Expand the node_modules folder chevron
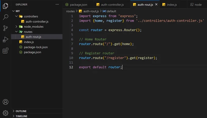Screen dimensions: 207x118 click(16, 27)
